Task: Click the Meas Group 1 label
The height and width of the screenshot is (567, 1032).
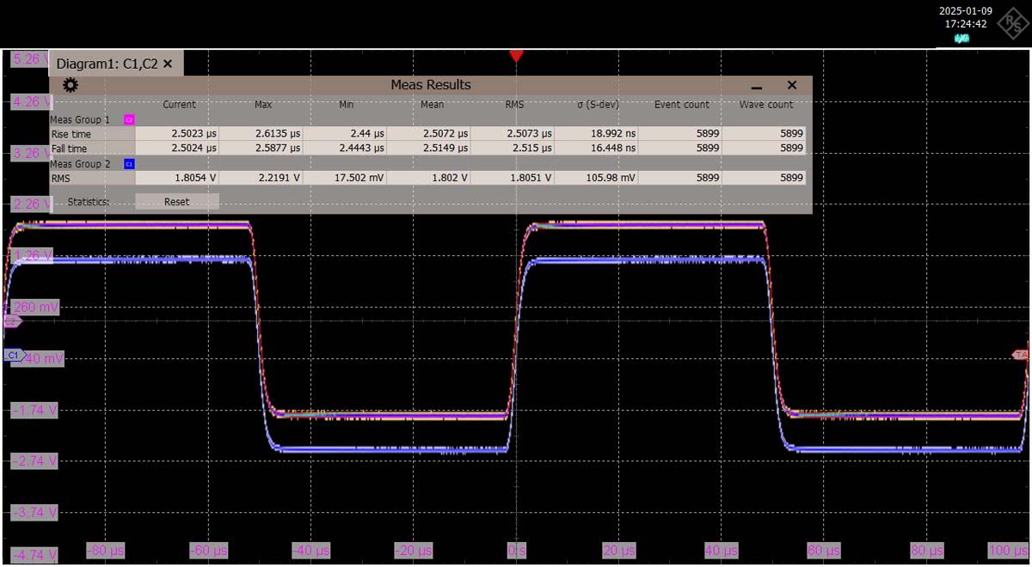Action: coord(80,119)
